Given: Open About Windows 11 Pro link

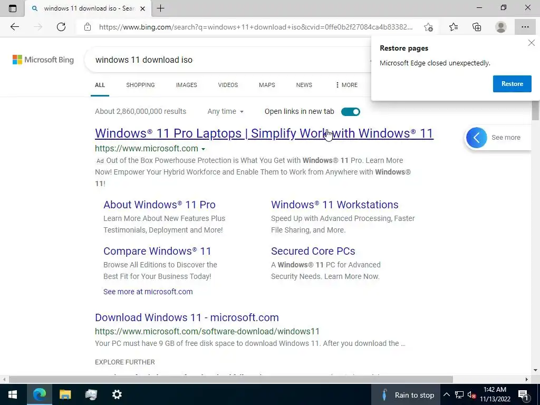Looking at the screenshot, I should (x=159, y=205).
